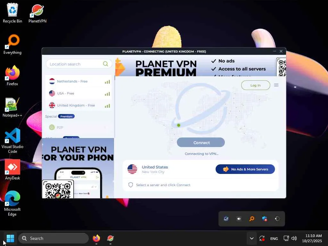
Task: Select the Microsoft Edge desktop shortcut
Action: (x=12, y=203)
